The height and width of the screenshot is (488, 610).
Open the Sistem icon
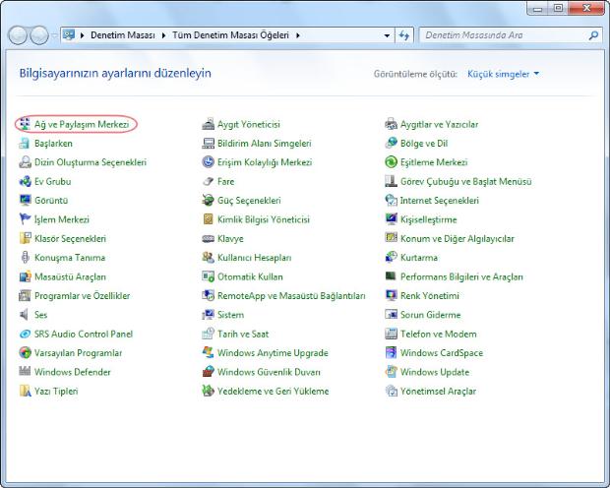(209, 315)
